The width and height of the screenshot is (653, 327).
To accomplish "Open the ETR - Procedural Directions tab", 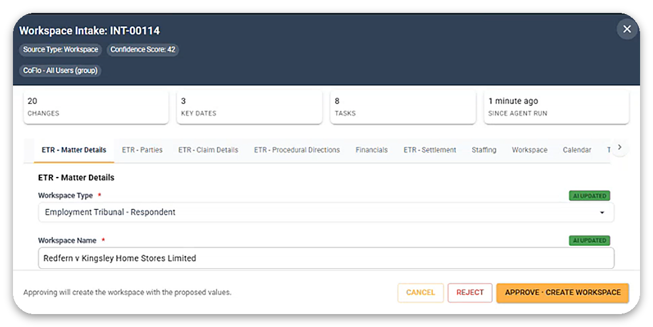I will pos(297,150).
